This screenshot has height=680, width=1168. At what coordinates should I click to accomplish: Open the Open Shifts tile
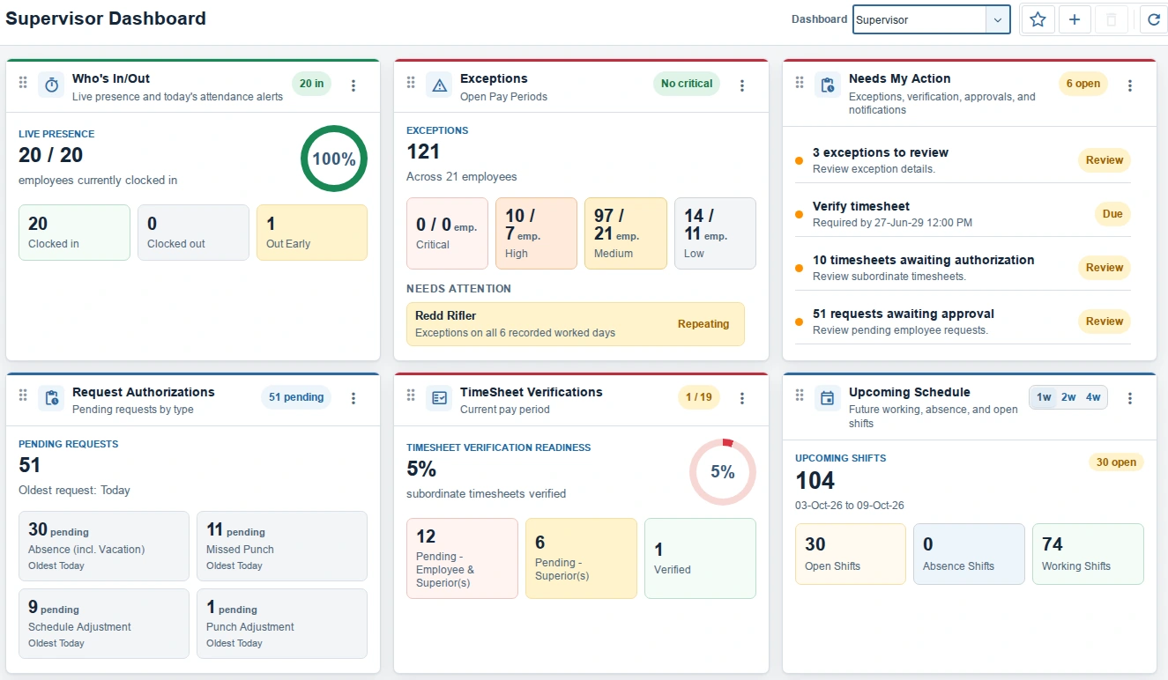851,554
